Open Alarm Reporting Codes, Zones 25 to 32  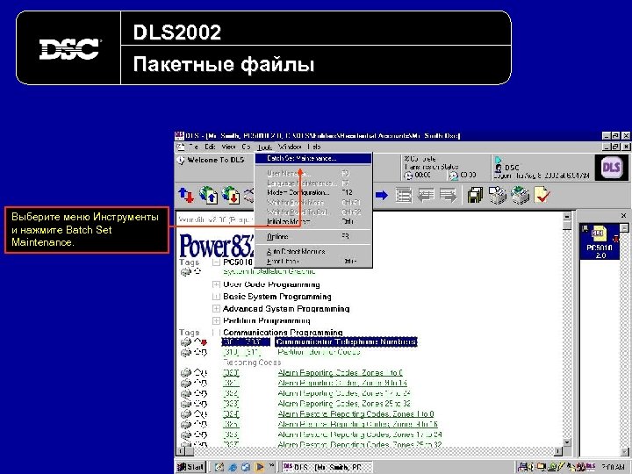click(x=344, y=404)
